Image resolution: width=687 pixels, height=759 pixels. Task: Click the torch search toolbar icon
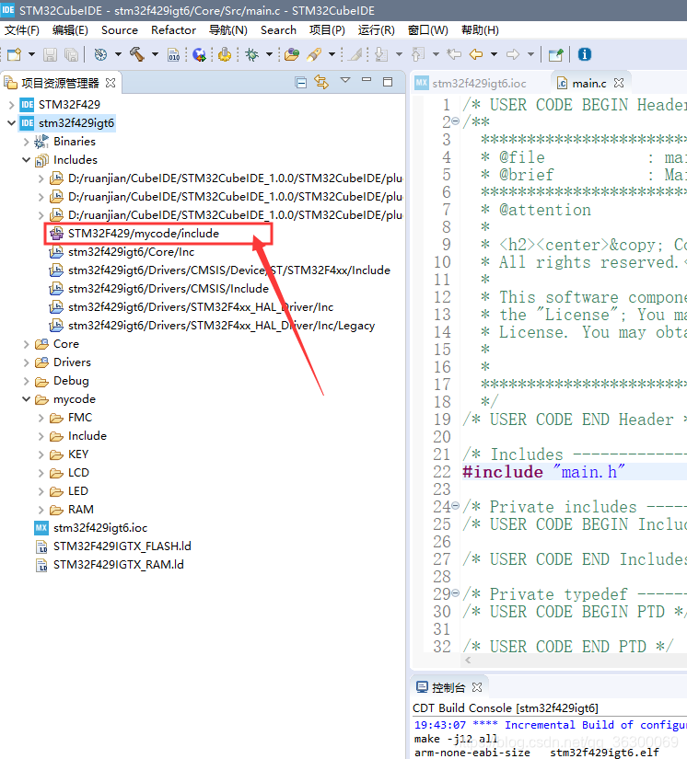(x=314, y=54)
